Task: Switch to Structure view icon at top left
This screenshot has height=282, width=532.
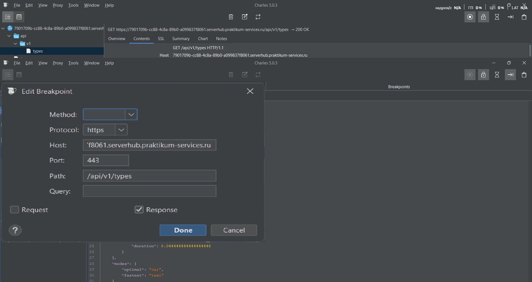Action: 8,17
